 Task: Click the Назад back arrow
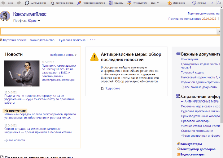(3, 3)
